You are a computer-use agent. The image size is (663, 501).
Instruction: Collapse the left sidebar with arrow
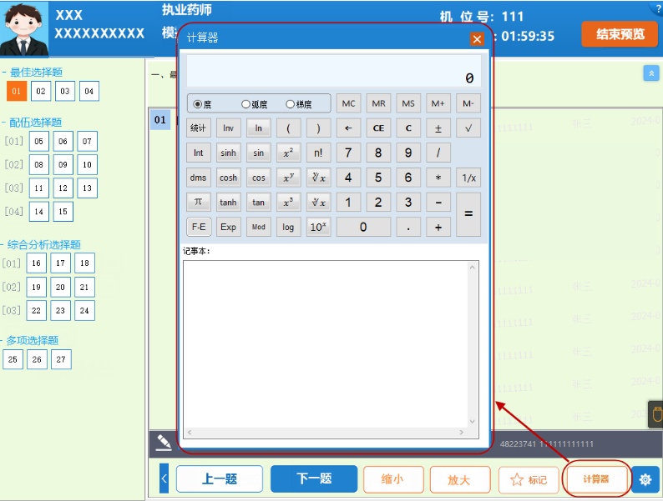click(x=164, y=478)
